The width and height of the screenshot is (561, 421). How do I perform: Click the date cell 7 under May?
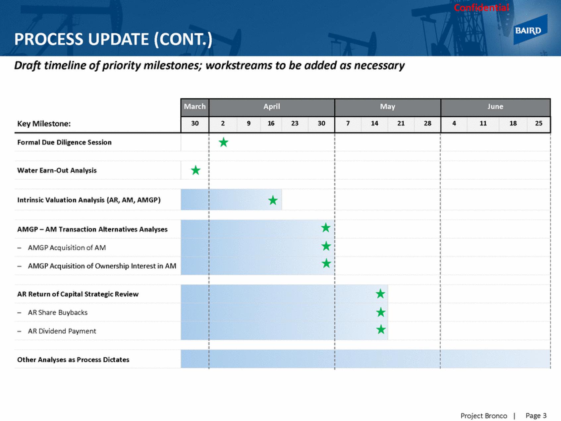pos(348,124)
